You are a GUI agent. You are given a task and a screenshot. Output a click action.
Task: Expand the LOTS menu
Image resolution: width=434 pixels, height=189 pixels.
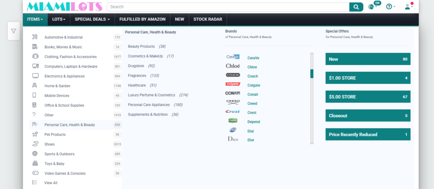58,19
